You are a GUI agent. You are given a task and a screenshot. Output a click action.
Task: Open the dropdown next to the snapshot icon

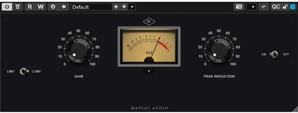251,7
